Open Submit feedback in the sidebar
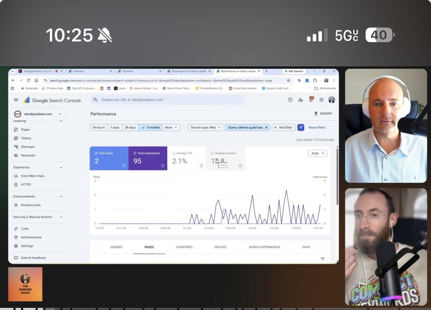The width and height of the screenshot is (431, 310). 30,258
